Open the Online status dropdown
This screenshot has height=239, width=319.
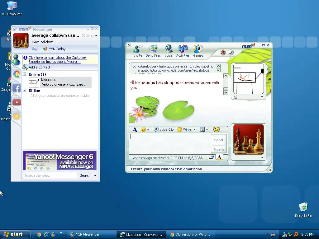pyautogui.click(x=96, y=35)
